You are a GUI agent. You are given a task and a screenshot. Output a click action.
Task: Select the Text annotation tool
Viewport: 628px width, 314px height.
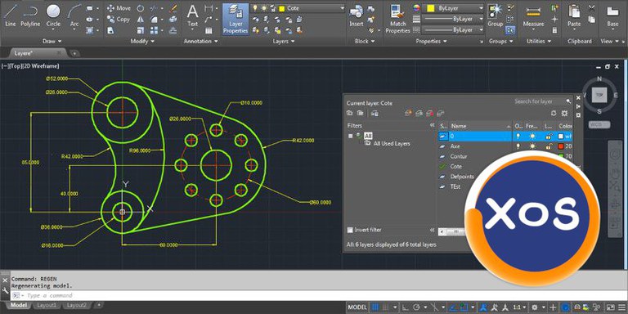(193, 16)
